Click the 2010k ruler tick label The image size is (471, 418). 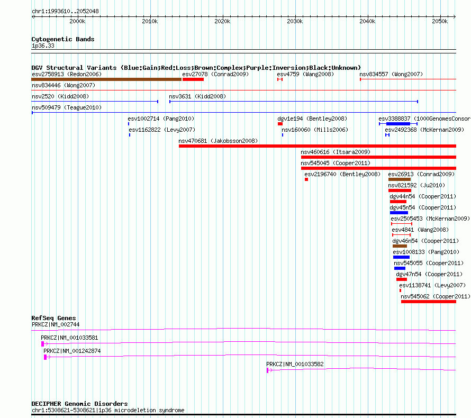[x=150, y=21]
